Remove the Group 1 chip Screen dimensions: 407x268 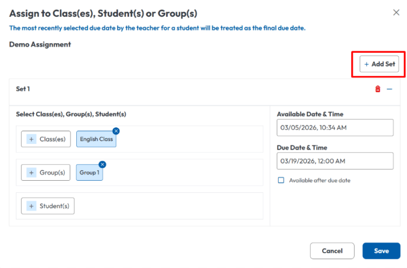102,164
